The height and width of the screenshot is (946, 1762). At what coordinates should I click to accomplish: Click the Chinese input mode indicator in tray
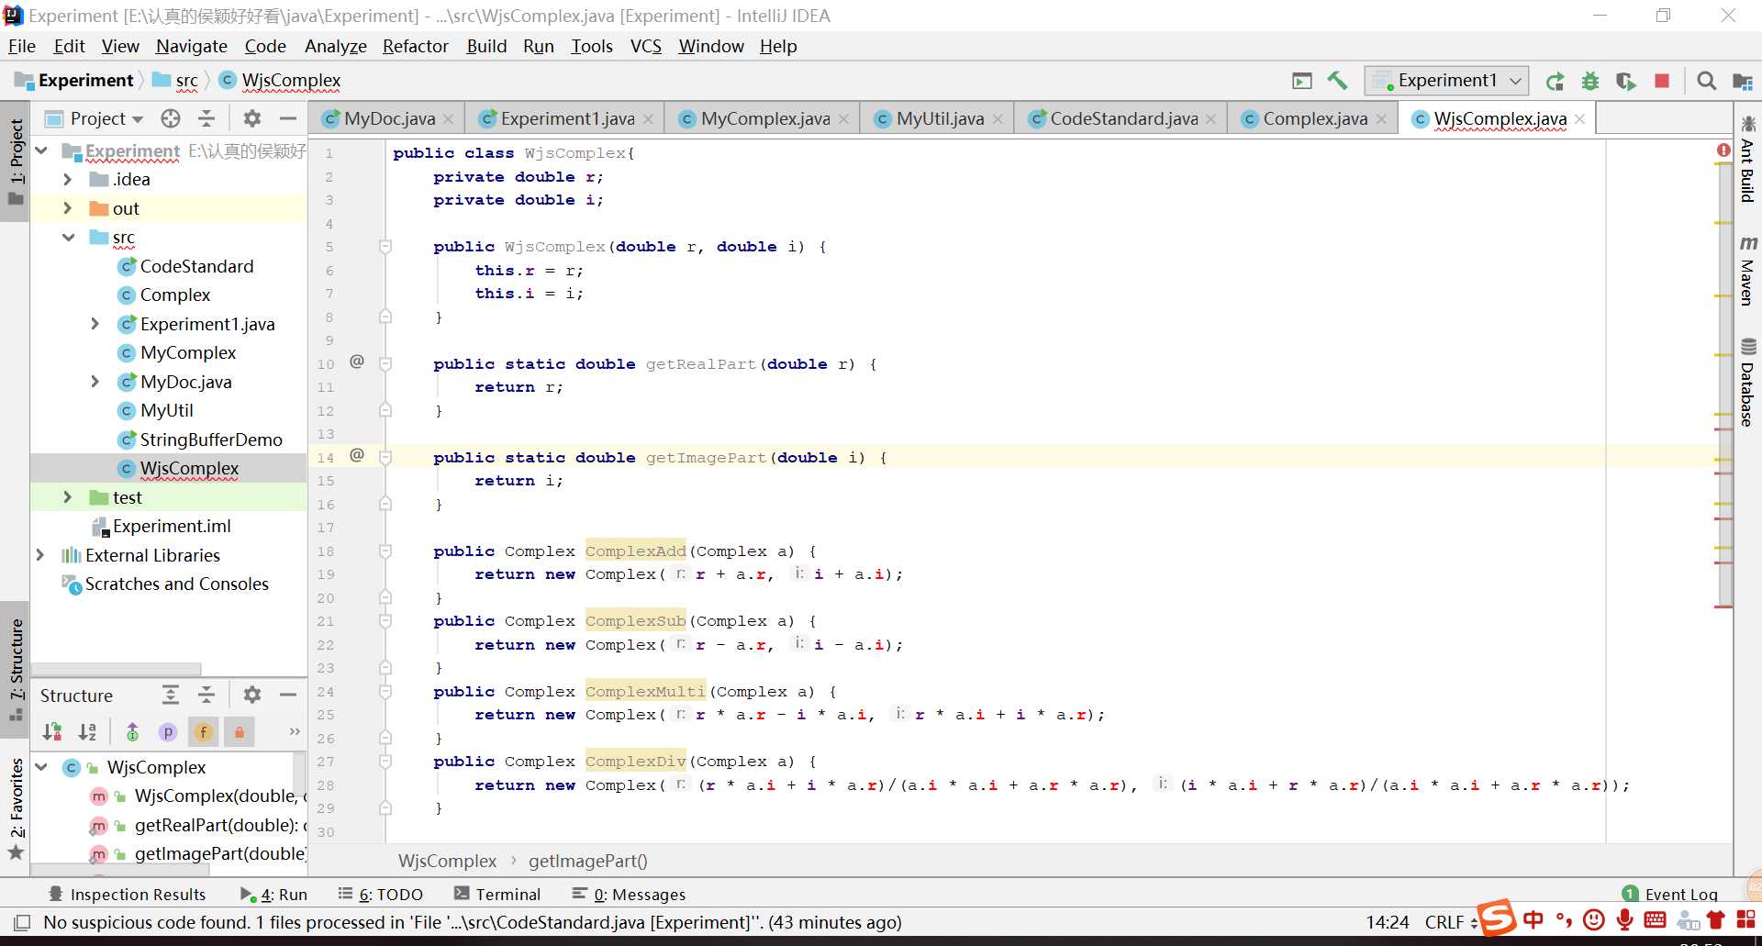[x=1533, y=919]
